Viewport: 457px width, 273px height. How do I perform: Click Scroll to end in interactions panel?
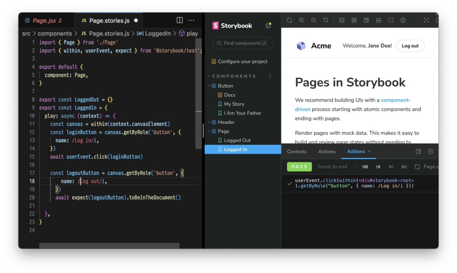332,166
